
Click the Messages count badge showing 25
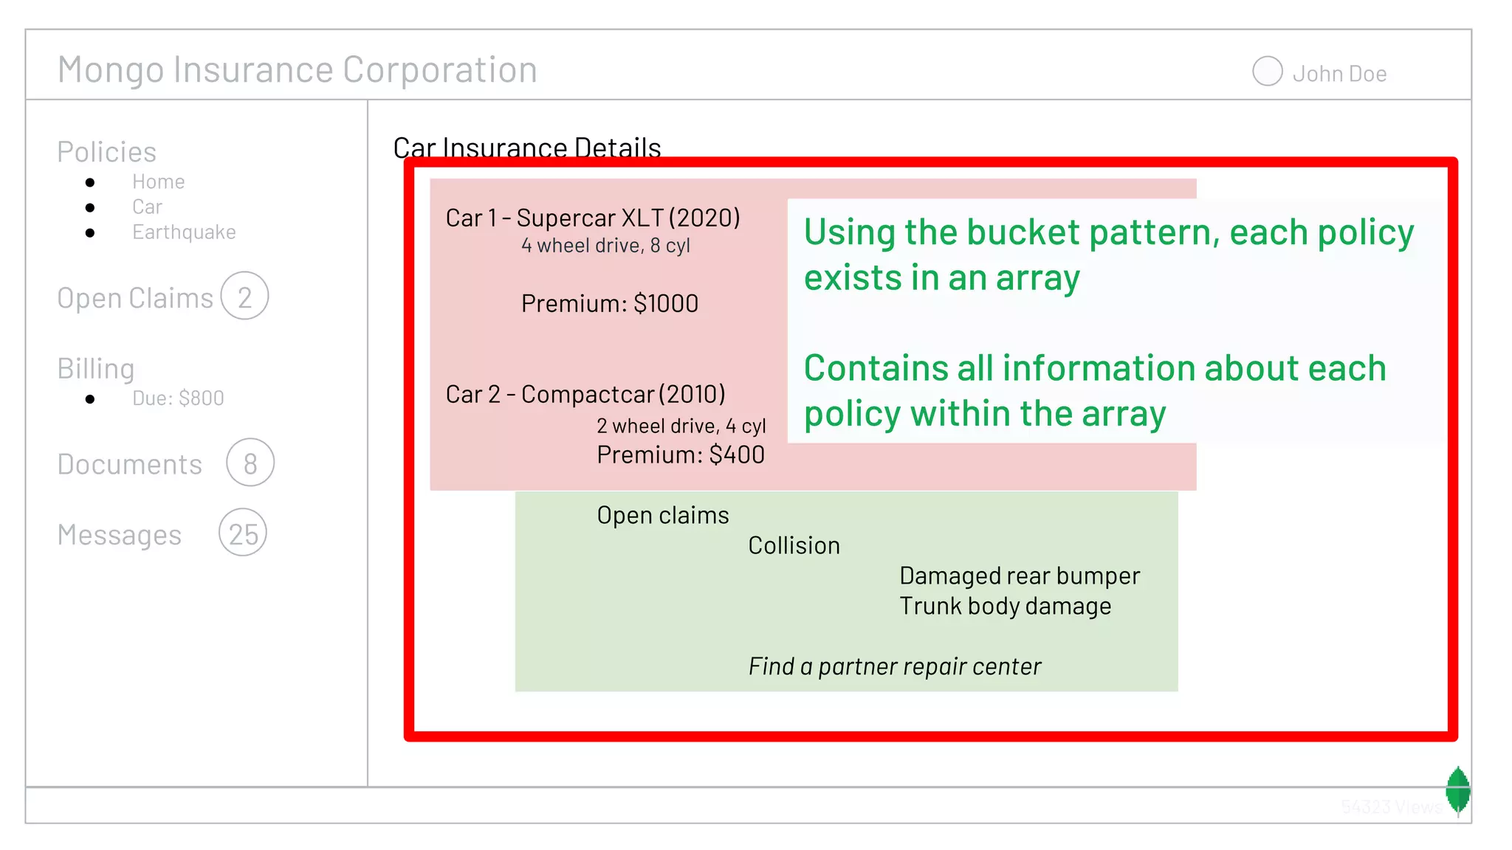click(x=243, y=533)
